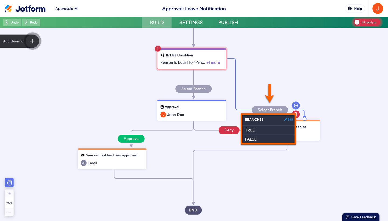The image size is (388, 221).
Task: Choose TRUE from the Branches menu
Action: 250,130
